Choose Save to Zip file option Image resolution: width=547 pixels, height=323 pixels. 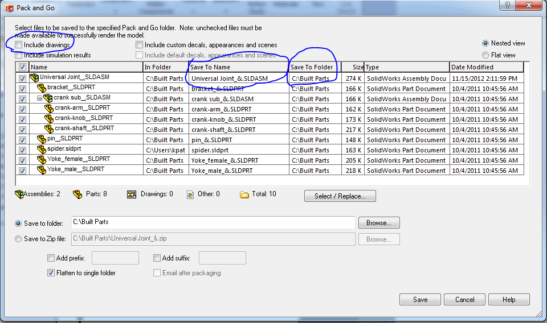[x=18, y=239]
